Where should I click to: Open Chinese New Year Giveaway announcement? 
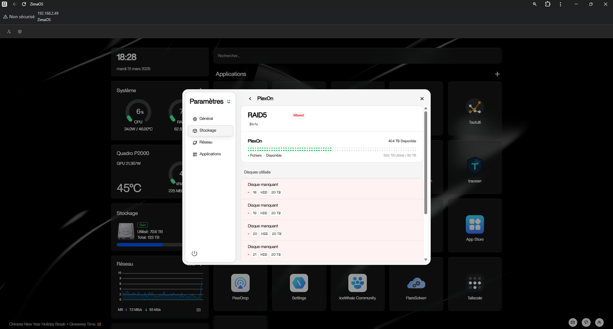(52, 324)
